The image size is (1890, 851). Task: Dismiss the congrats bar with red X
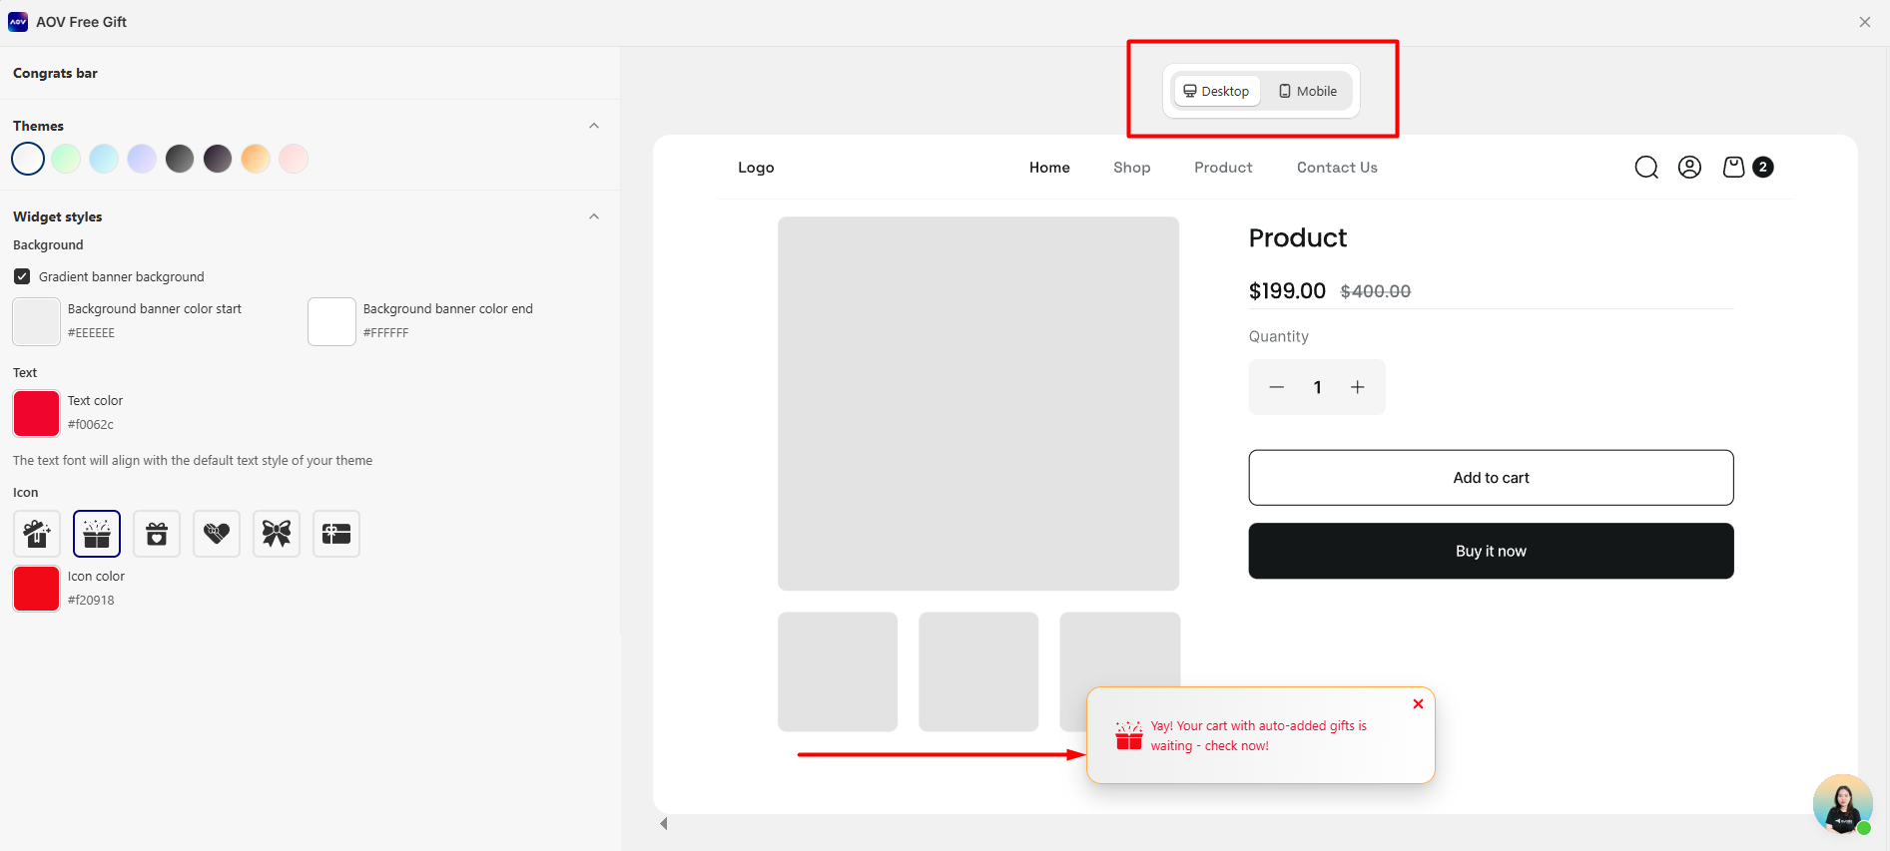coord(1418,704)
